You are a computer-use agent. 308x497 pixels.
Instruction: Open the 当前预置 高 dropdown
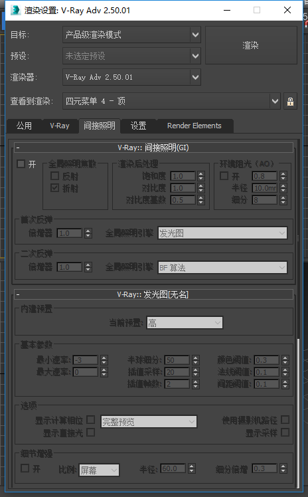(185, 323)
